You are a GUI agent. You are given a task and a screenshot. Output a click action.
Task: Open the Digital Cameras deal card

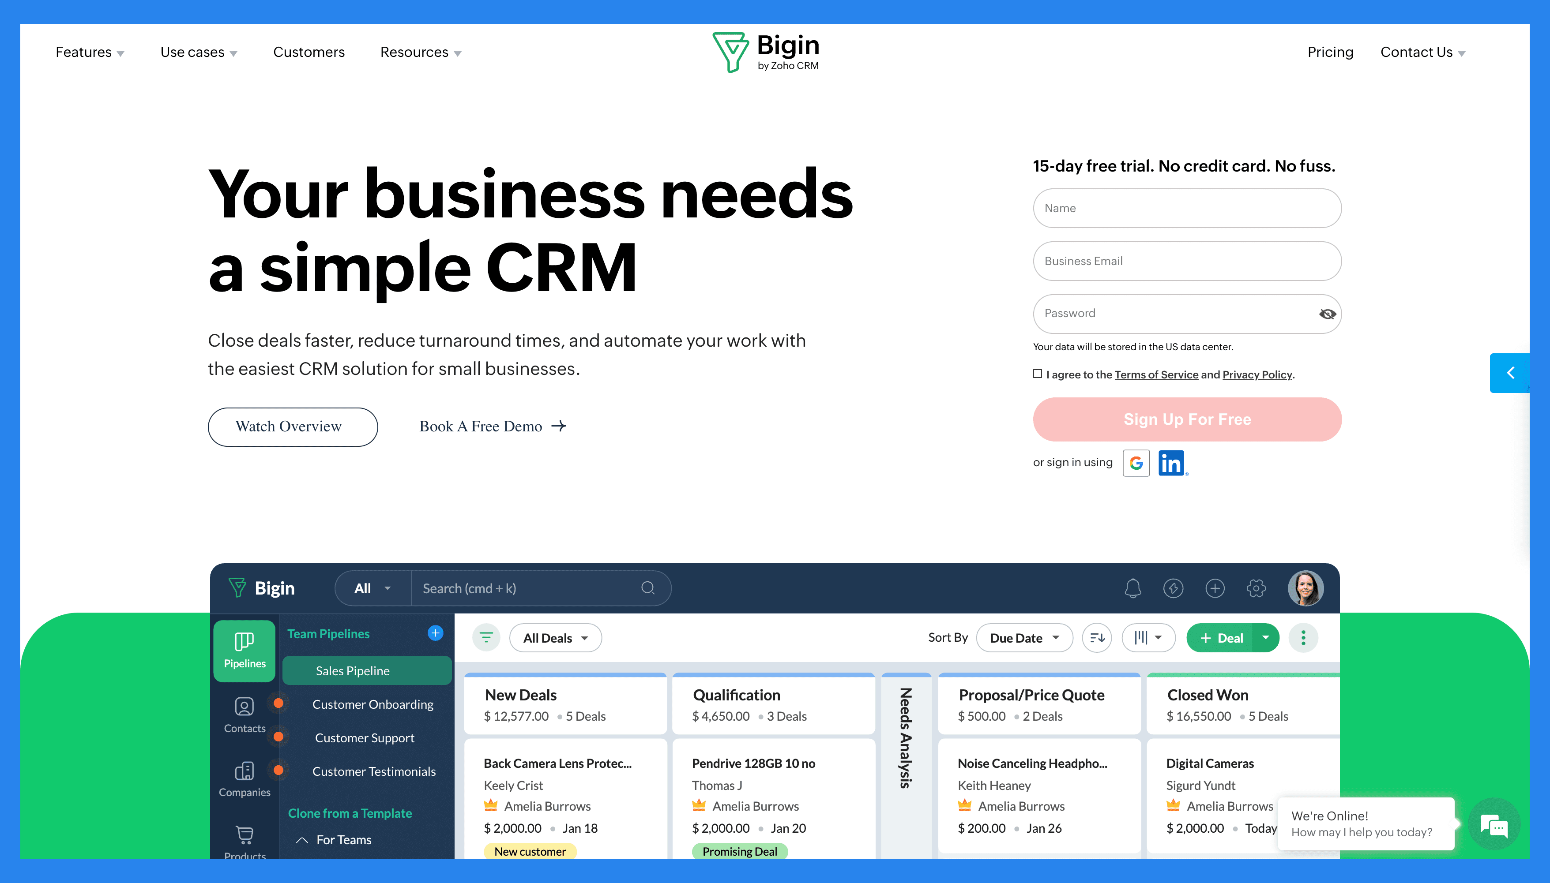tap(1242, 796)
